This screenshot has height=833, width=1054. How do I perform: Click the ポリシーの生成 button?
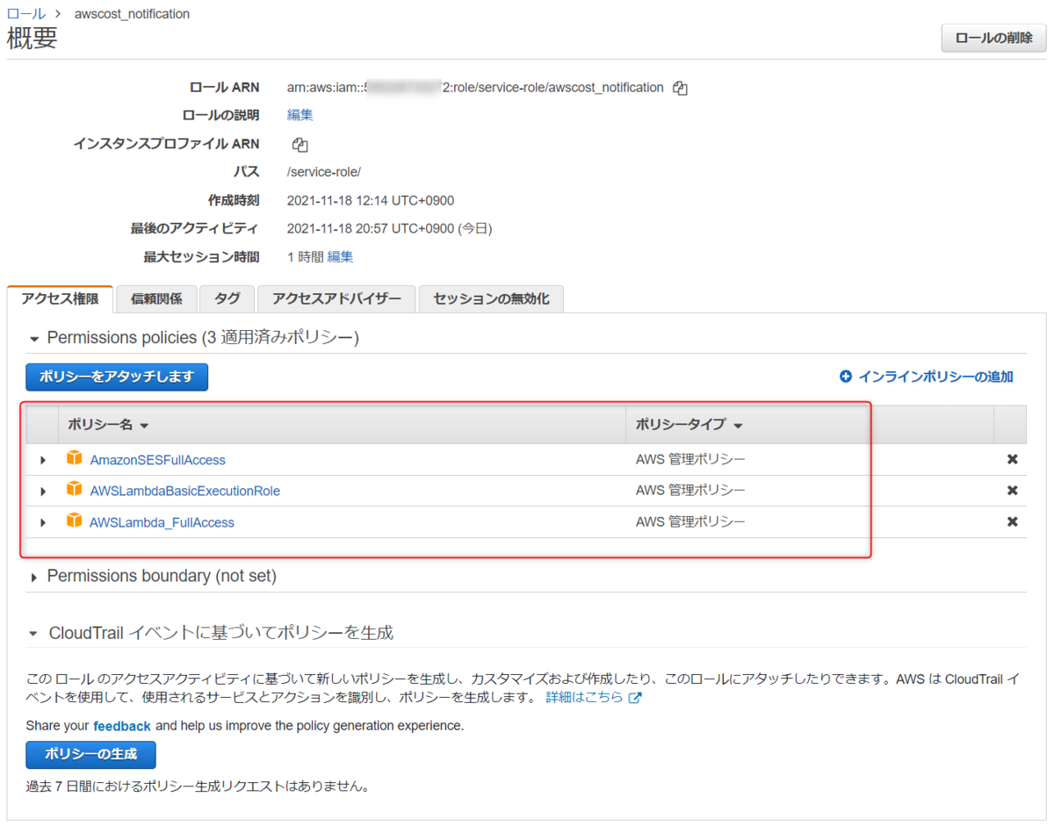pos(90,755)
